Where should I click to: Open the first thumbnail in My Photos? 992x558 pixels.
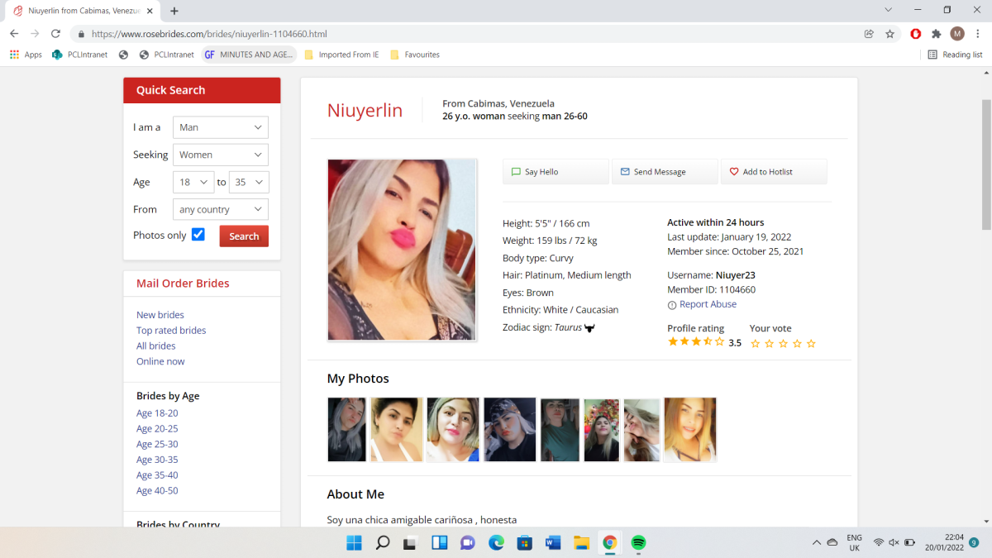pyautogui.click(x=346, y=430)
